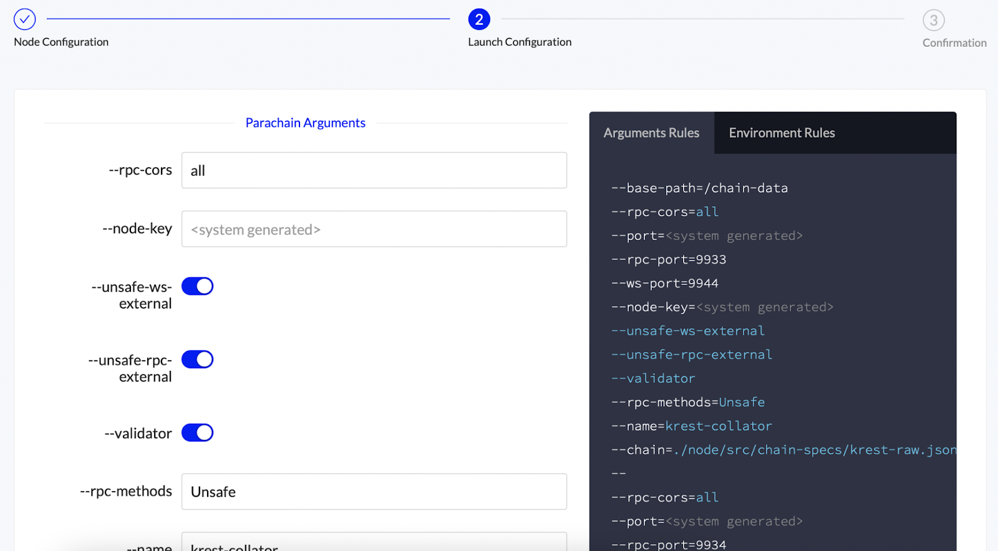
Task: Edit the --rpc-methods field containing Unsafe
Action: [374, 492]
